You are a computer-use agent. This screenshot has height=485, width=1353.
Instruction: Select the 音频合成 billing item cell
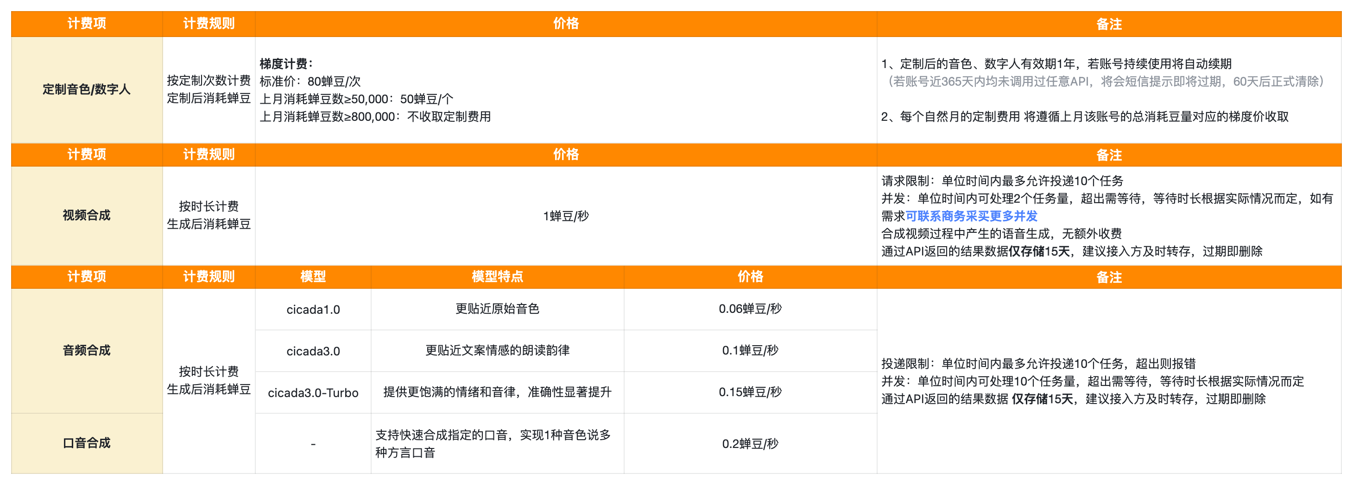(87, 350)
